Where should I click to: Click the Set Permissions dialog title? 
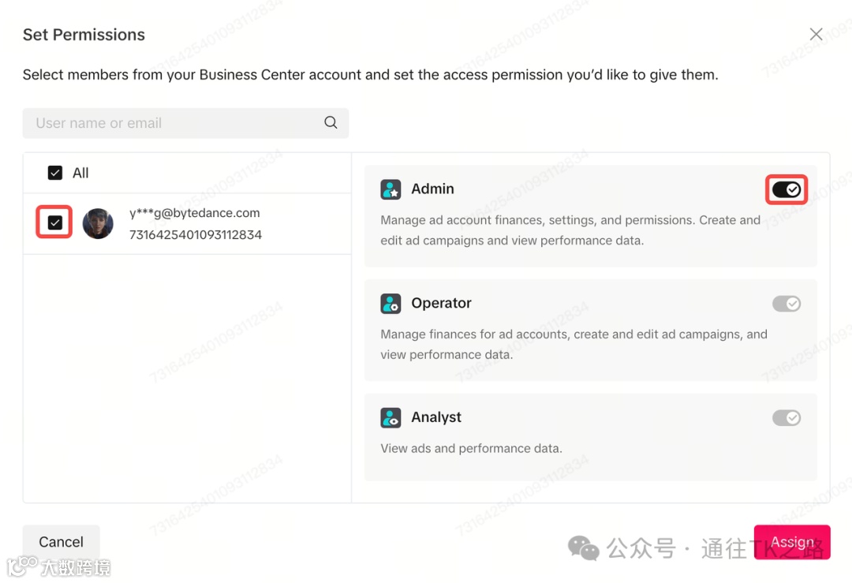click(x=84, y=35)
